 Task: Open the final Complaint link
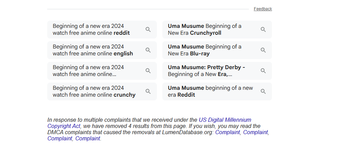tap(88, 139)
